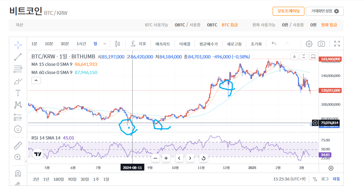Click 새로고침 to refresh chart
The width and height of the screenshot is (364, 195).
pyautogui.click(x=234, y=44)
